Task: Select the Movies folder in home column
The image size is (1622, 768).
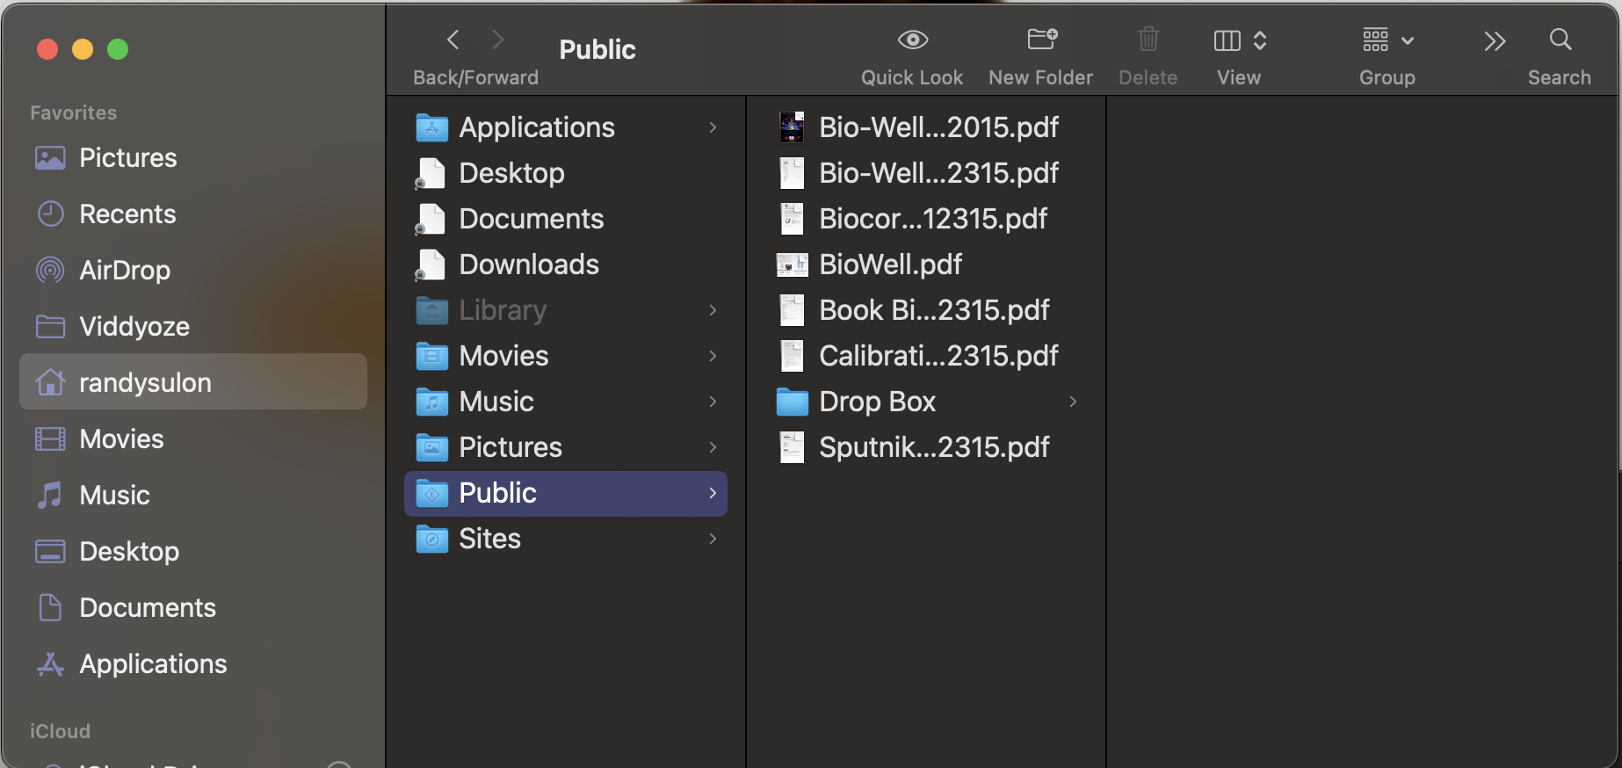Action: (x=503, y=356)
